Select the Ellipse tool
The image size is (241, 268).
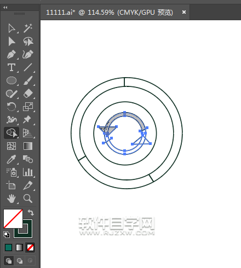pyautogui.click(x=12, y=80)
